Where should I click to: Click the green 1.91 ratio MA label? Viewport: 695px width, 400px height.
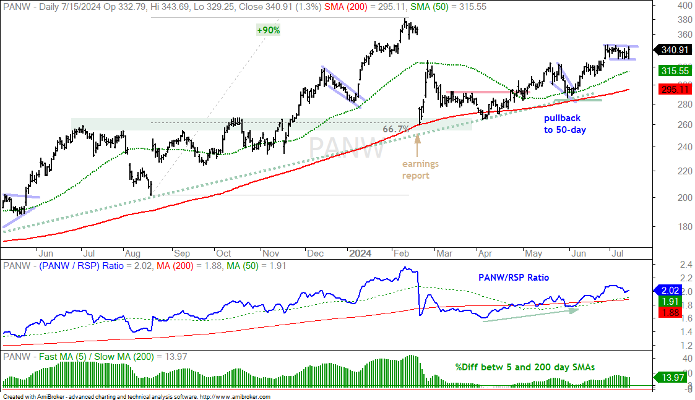coord(670,302)
